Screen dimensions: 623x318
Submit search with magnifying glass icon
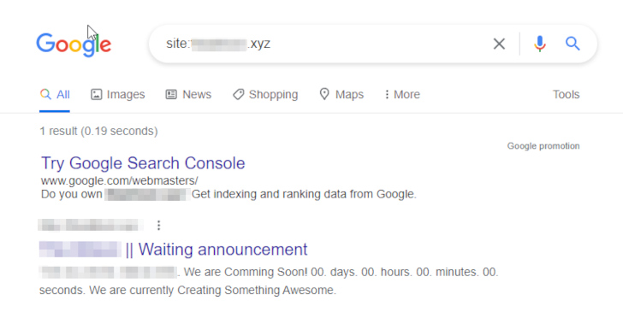coord(573,44)
